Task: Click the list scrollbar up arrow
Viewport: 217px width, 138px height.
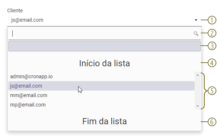Action: [197, 75]
